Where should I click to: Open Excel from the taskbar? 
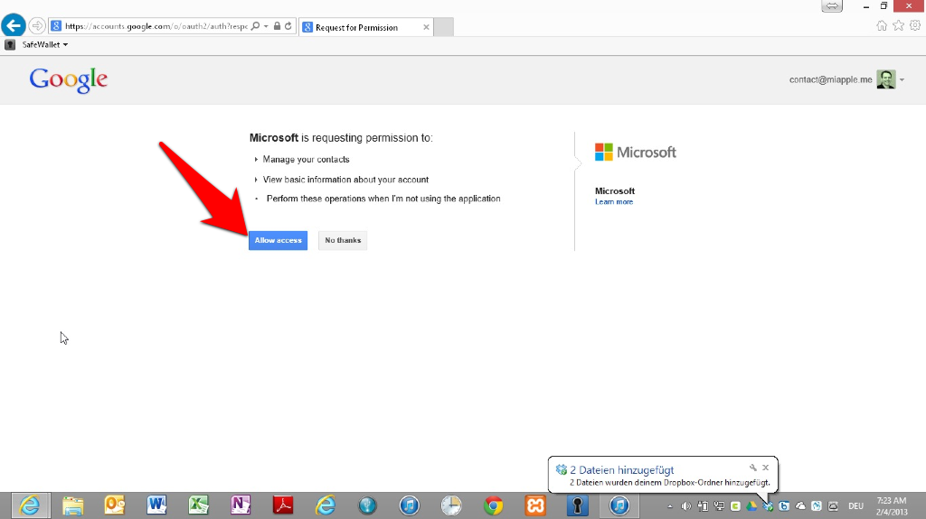pos(199,505)
